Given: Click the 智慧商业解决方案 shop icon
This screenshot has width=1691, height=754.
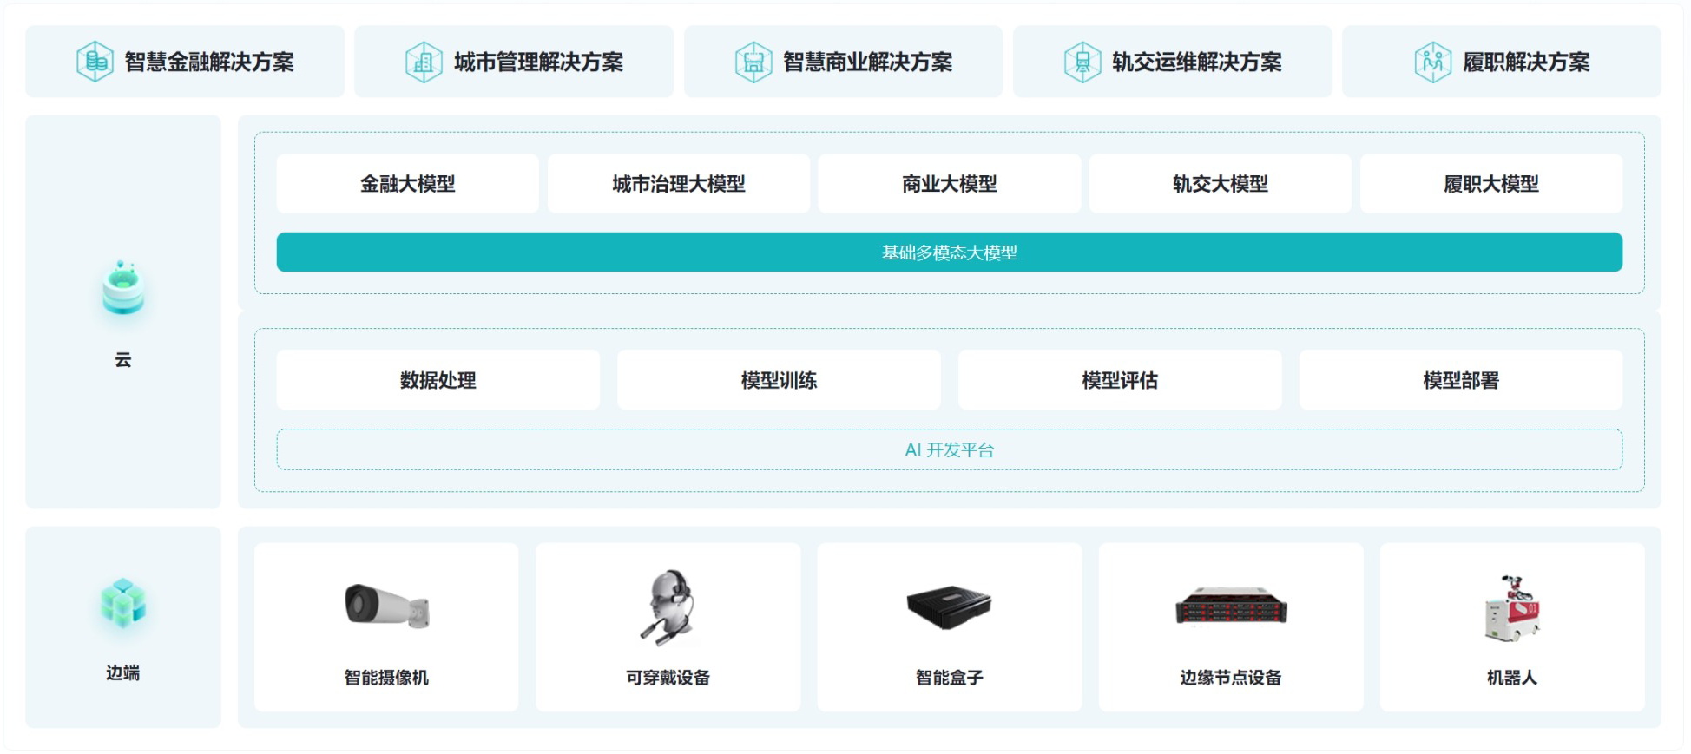Looking at the screenshot, I should point(753,62).
